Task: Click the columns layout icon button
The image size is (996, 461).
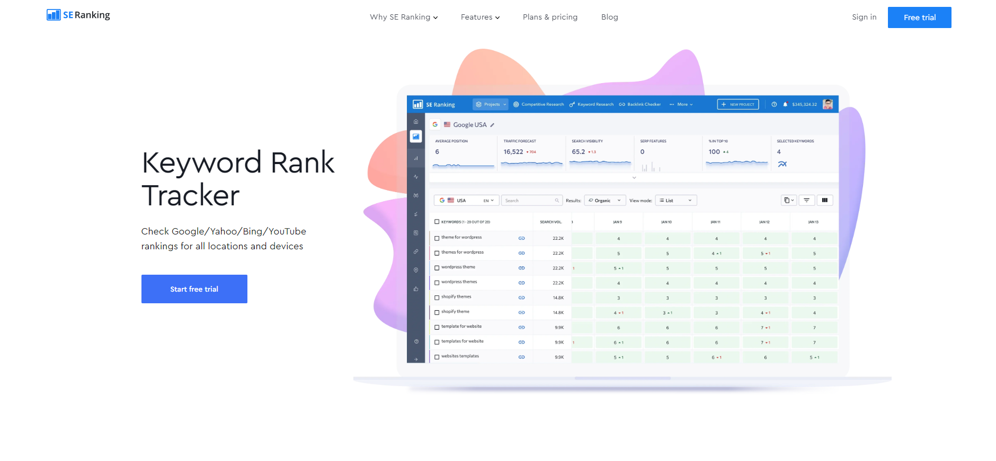Action: 825,200
